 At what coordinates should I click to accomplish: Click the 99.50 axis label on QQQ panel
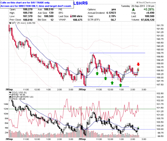[x=160, y=136]
